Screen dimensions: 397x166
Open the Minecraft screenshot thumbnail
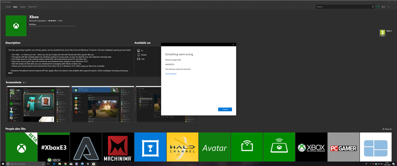pyautogui.click(x=38, y=104)
